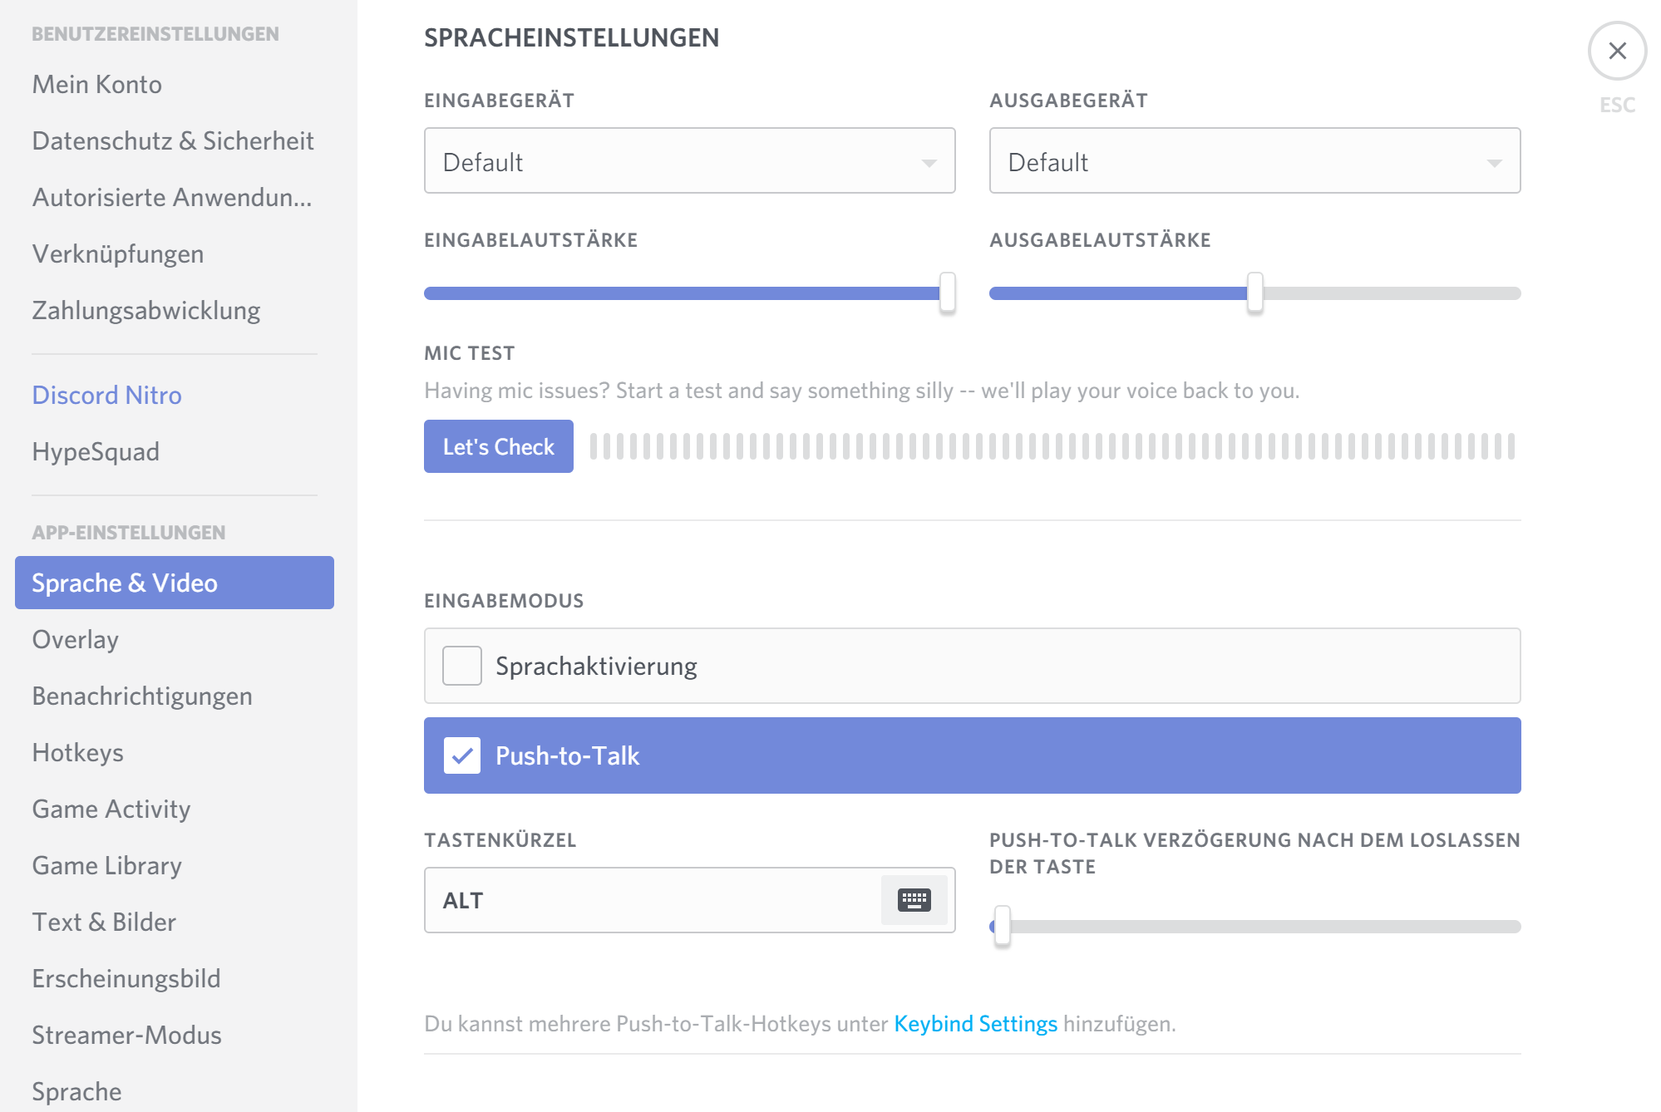The image size is (1661, 1112).
Task: Switch to Streamer-Modus settings
Action: tap(127, 1036)
